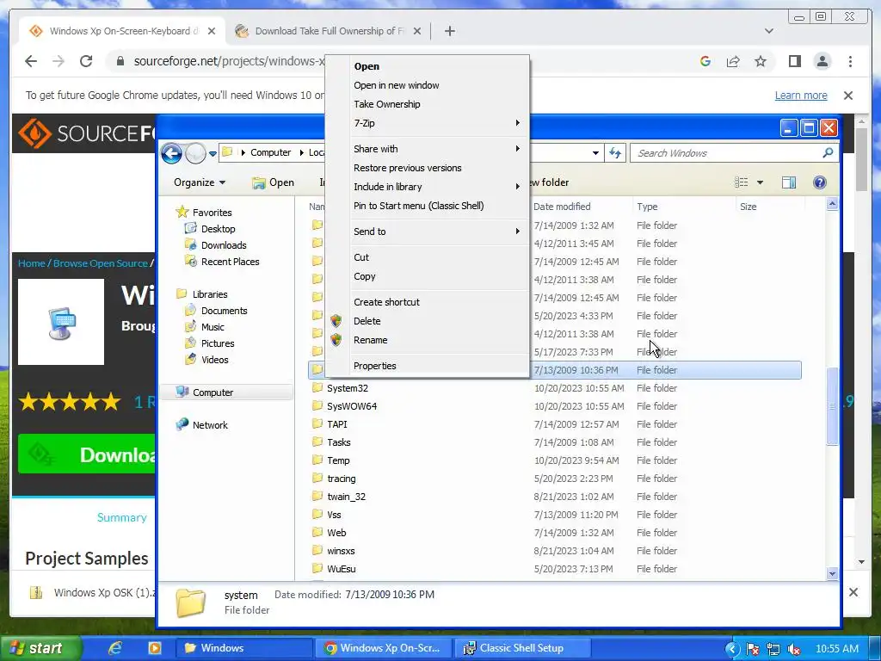Launch media player quick launch icon

(154, 648)
